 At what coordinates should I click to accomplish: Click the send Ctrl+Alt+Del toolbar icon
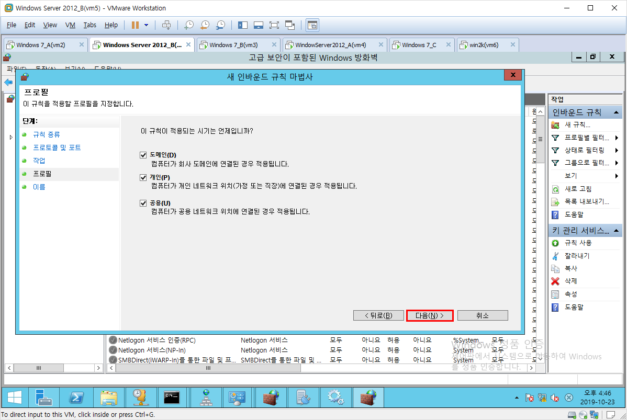pyautogui.click(x=166, y=25)
